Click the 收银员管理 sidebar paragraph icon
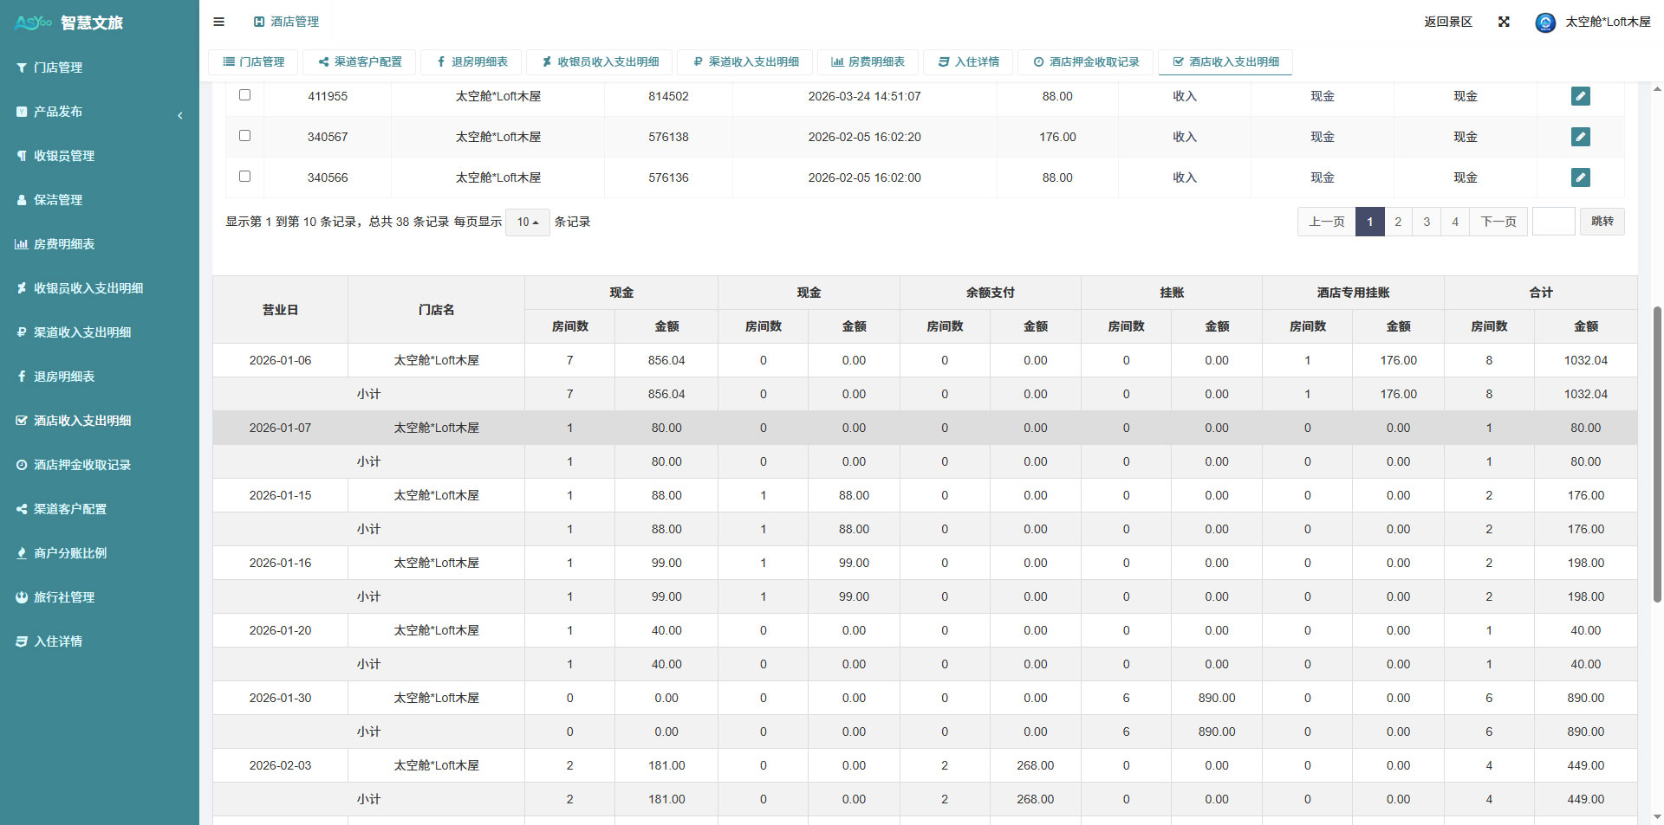Screen dimensions: 1664x825 pos(22,156)
